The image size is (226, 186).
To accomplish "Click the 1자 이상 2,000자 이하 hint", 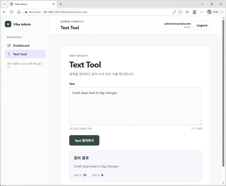I will click(x=80, y=129).
